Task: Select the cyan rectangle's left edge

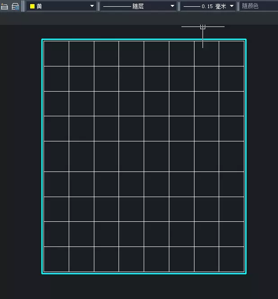Action: pyautogui.click(x=42, y=157)
